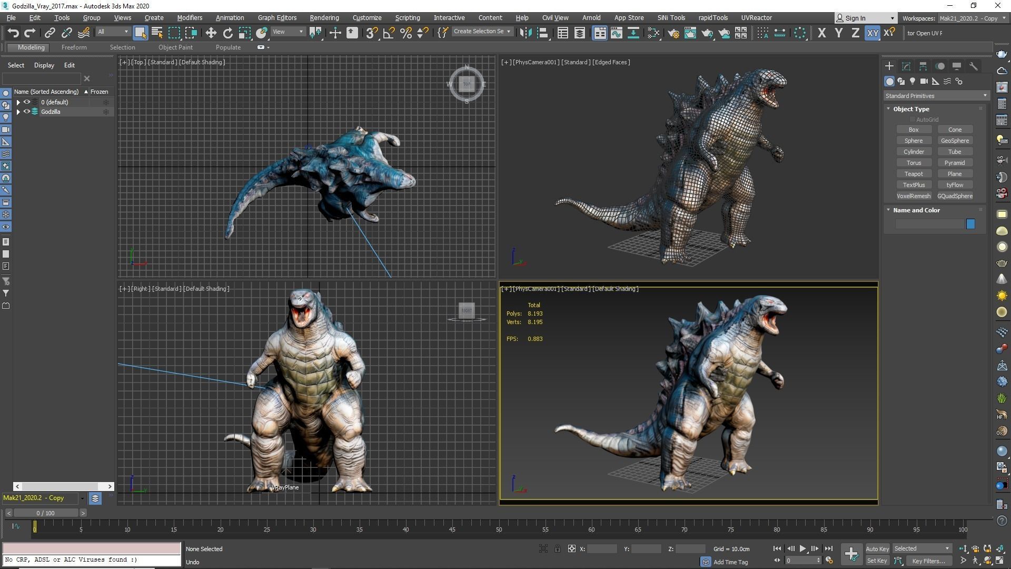Toggle visibility of 0 (default) layer

26,102
